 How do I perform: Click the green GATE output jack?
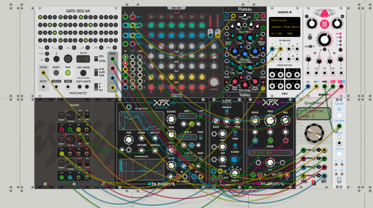[x=113, y=59]
